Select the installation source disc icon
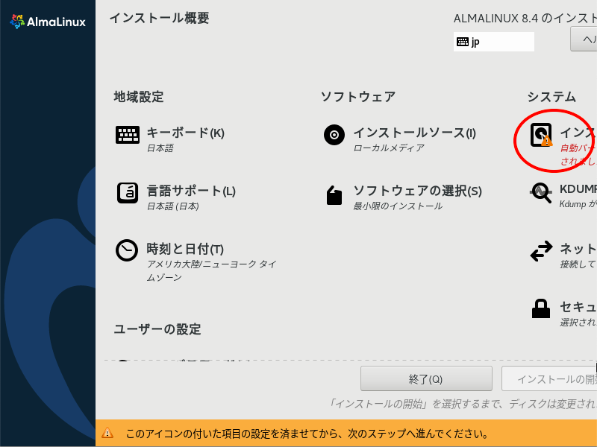 coord(334,135)
